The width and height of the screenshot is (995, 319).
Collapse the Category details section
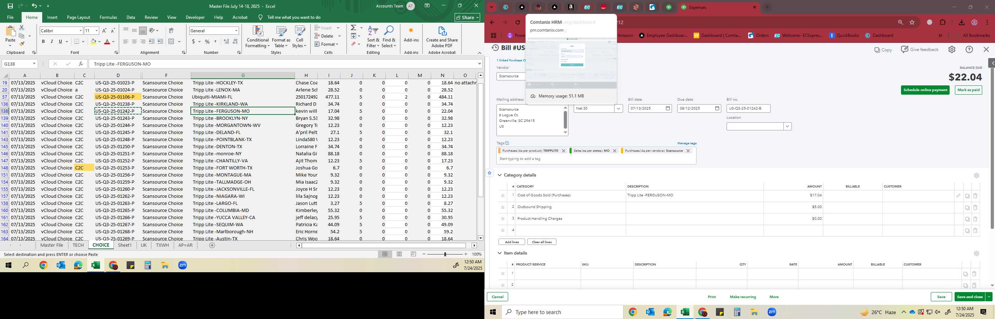(x=499, y=175)
